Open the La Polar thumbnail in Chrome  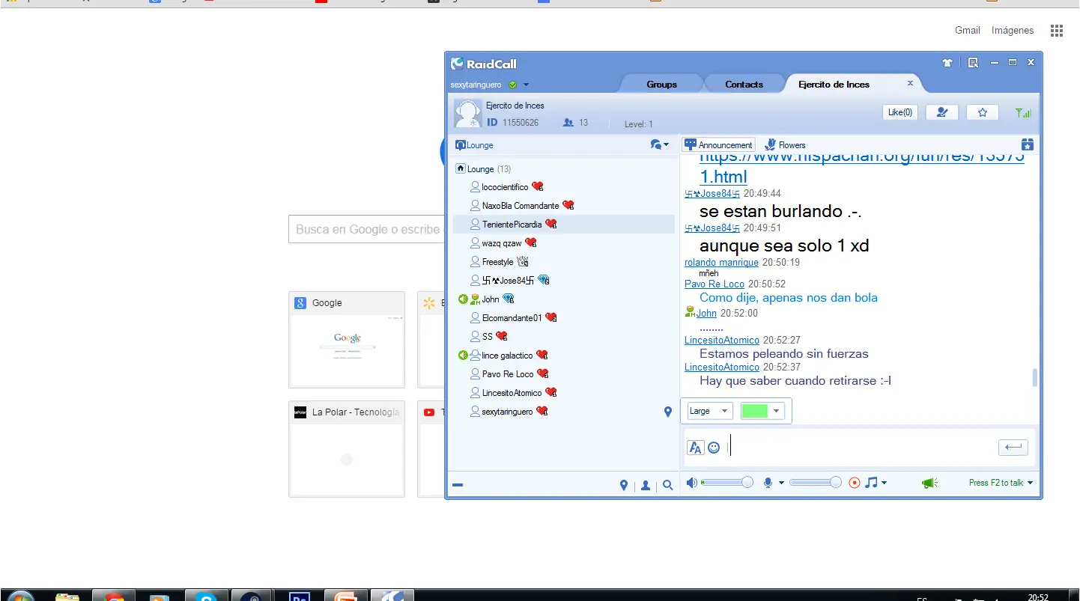(347, 450)
